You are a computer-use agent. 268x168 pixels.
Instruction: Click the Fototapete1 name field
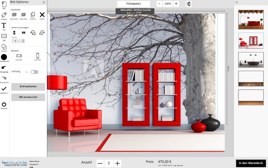pyautogui.click(x=133, y=4)
